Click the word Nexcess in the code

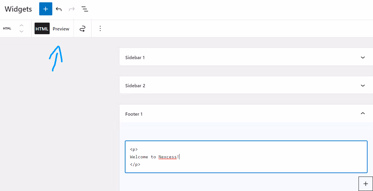pyautogui.click(x=168, y=157)
